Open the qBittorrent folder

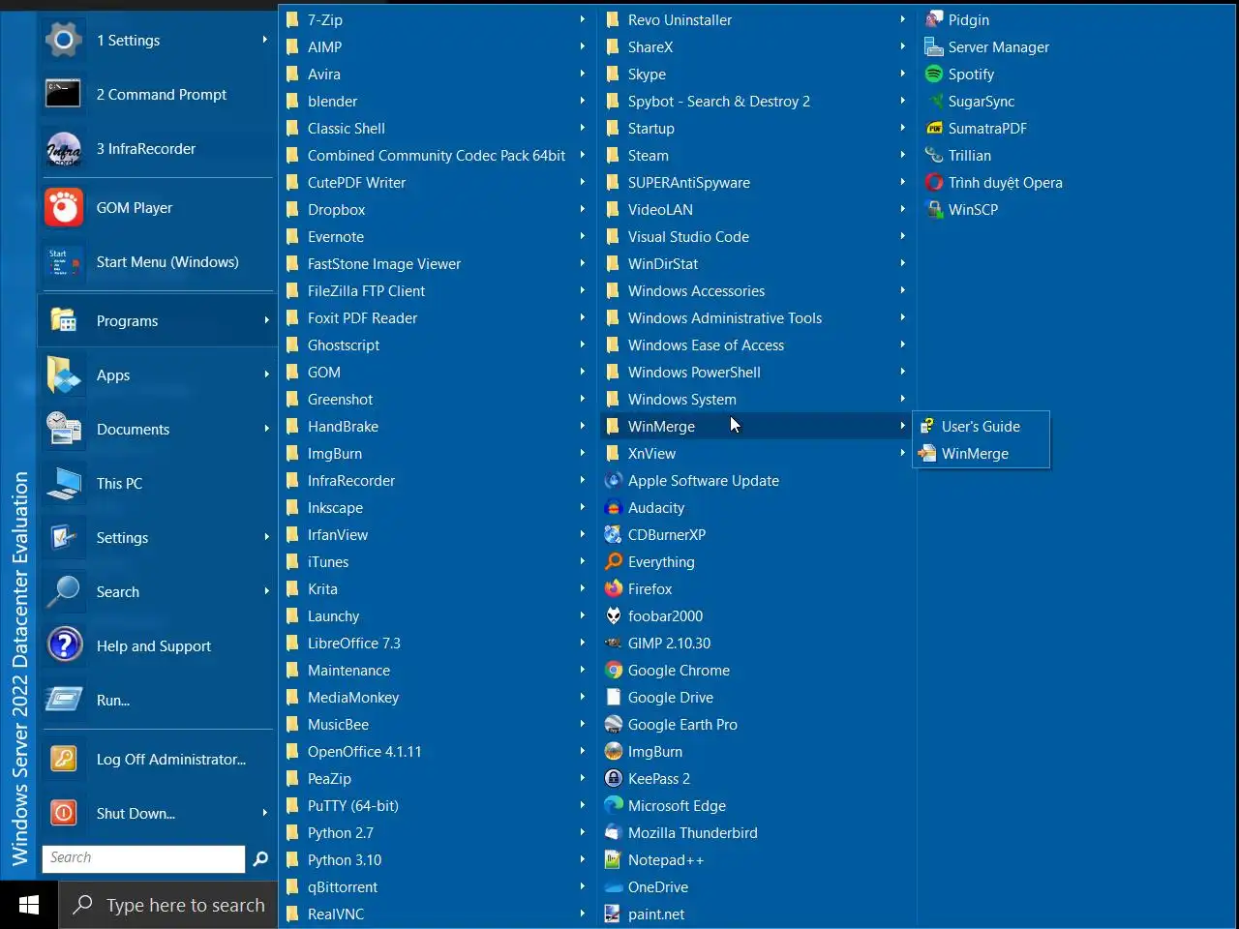437,886
